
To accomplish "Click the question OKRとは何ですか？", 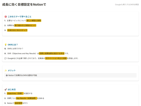I will click(x=15, y=49).
